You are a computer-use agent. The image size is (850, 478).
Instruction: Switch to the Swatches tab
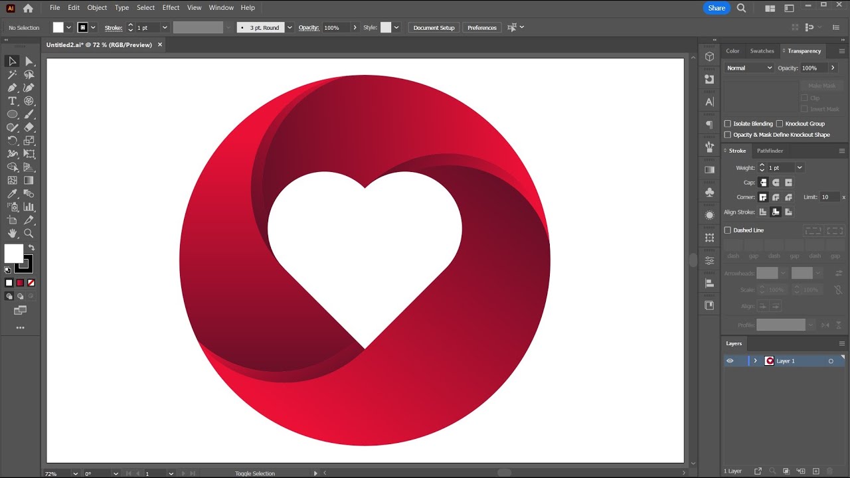tap(762, 51)
